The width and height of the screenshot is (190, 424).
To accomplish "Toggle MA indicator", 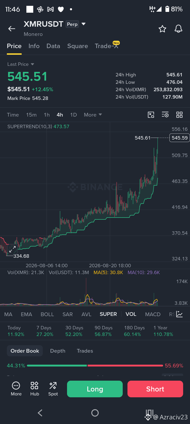I will 8,314.
